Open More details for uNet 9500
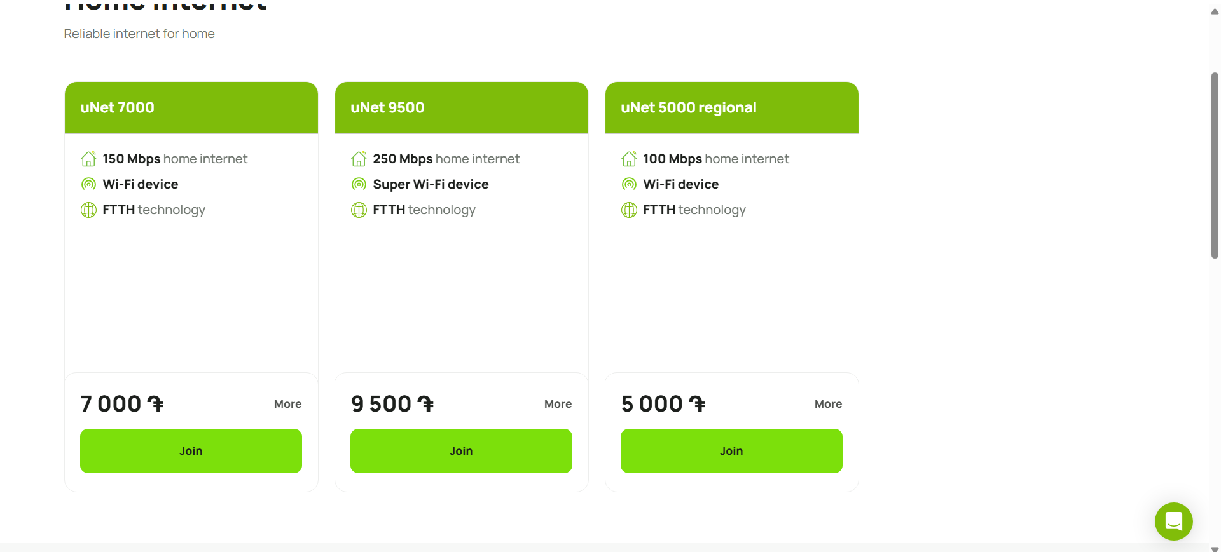Image resolution: width=1221 pixels, height=552 pixels. point(558,404)
